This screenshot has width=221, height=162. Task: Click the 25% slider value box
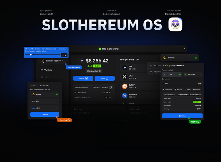[x=64, y=55]
